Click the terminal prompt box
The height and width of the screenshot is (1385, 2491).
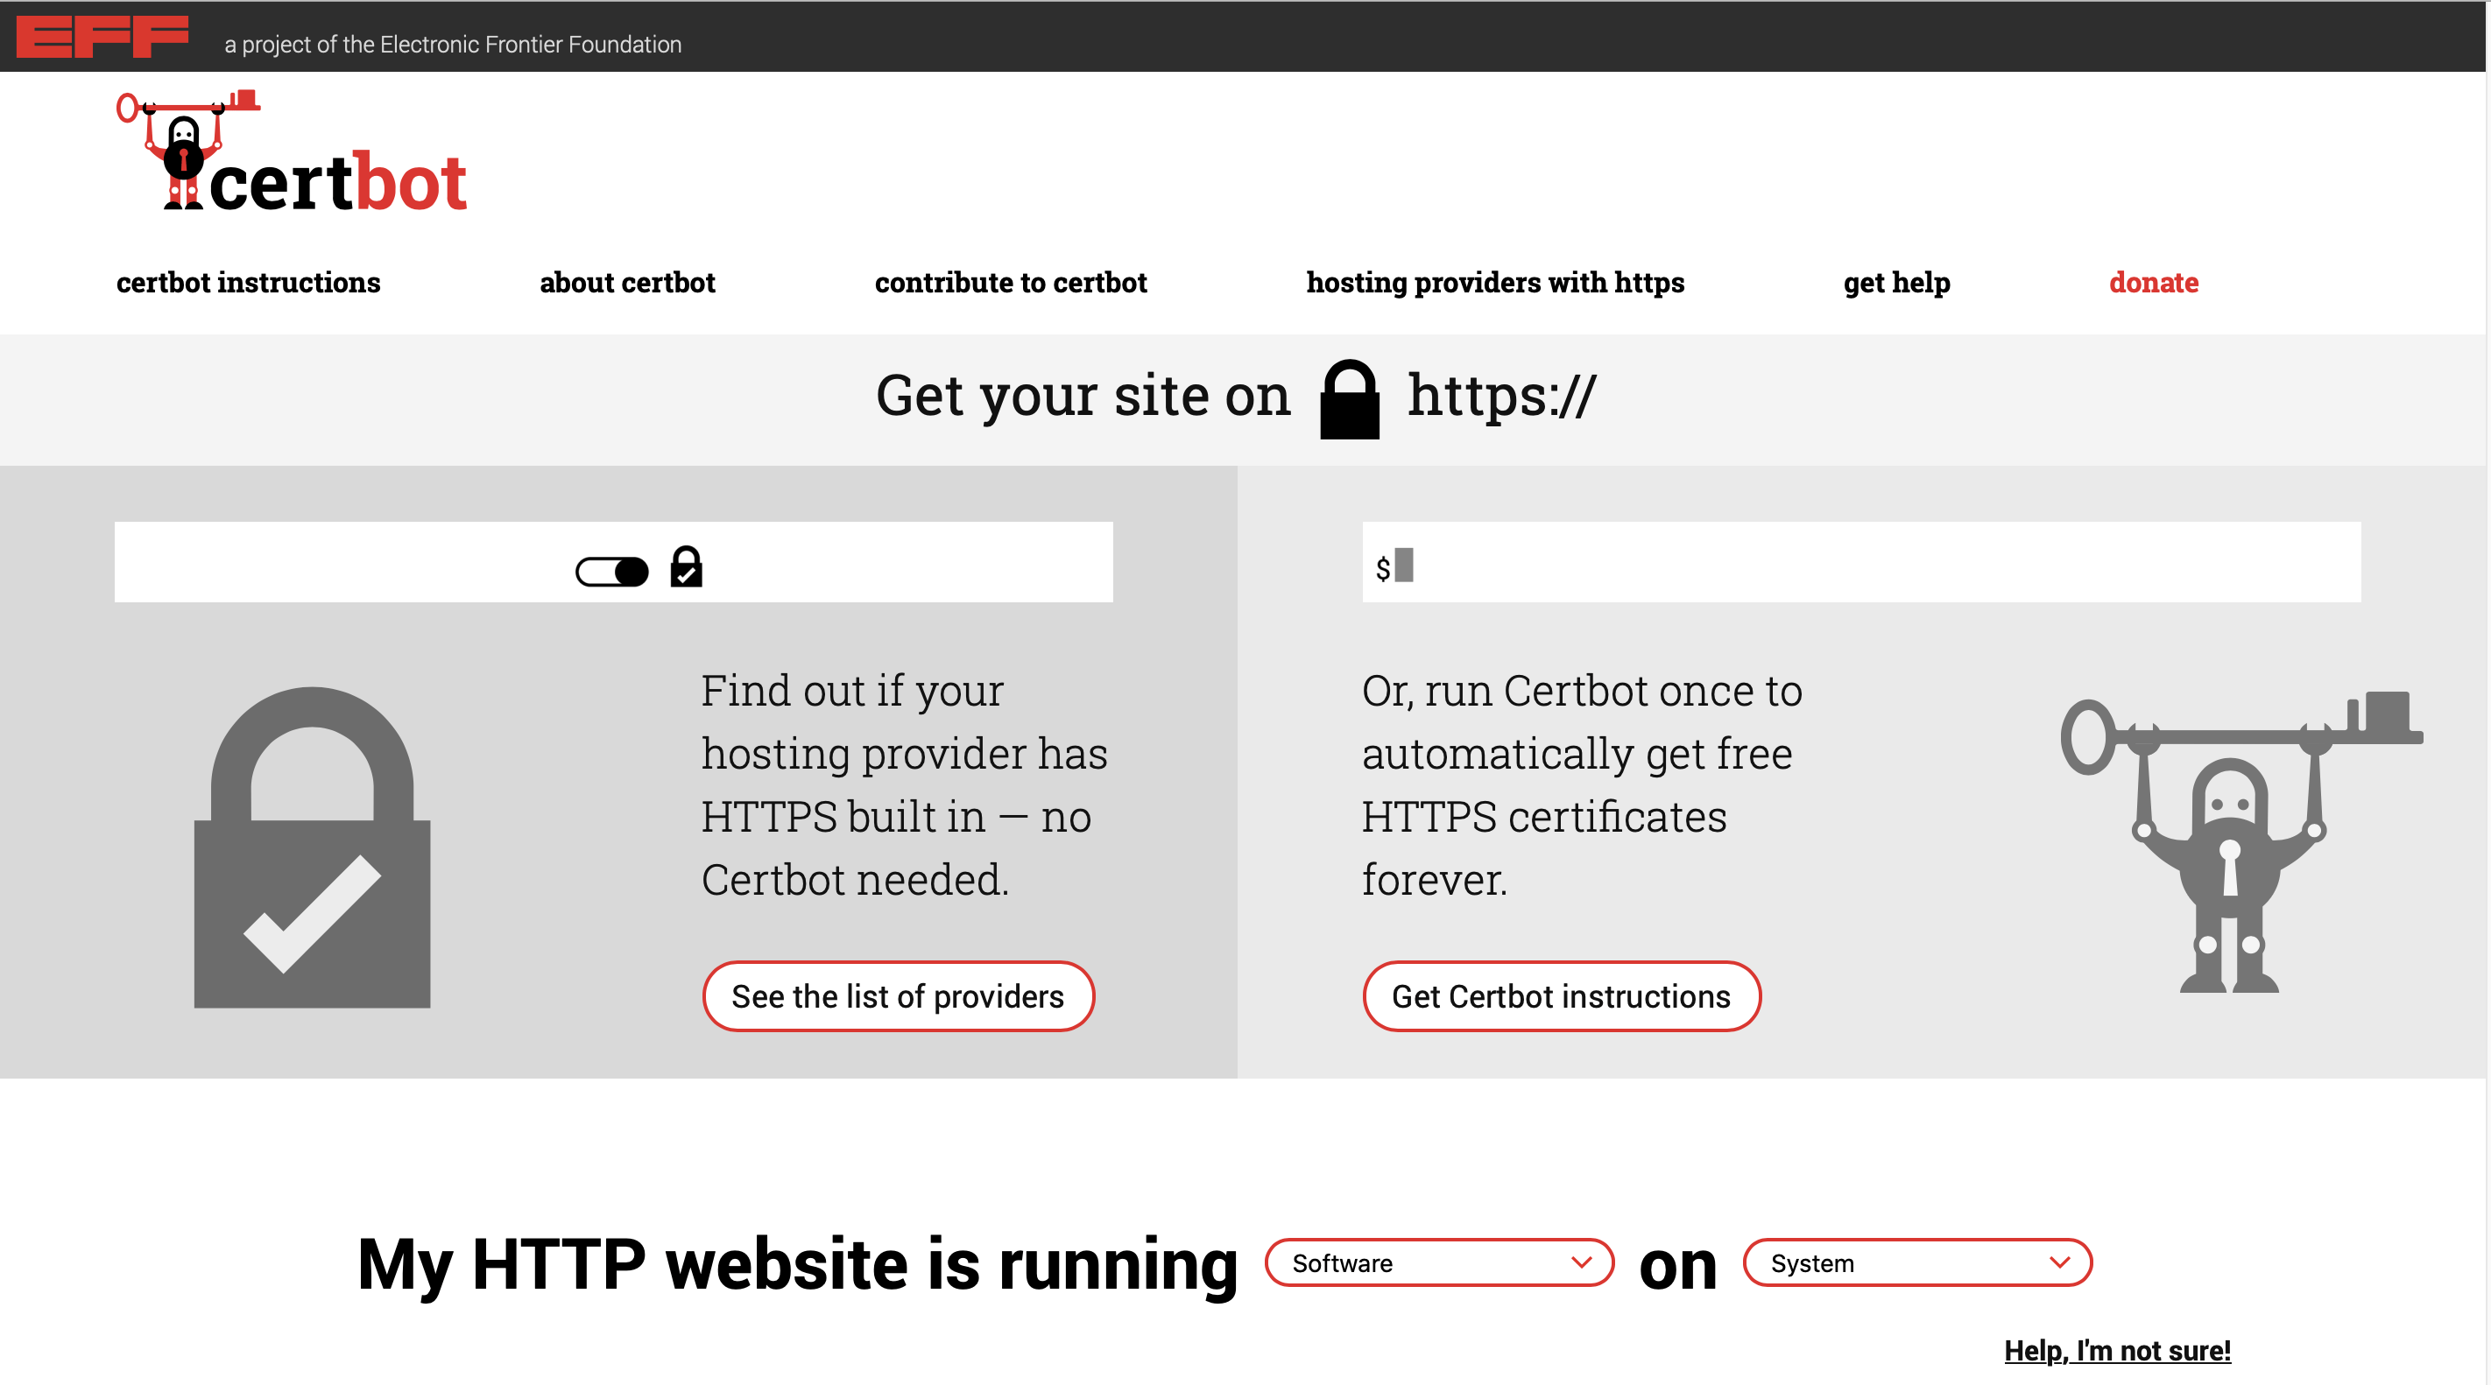click(1860, 563)
